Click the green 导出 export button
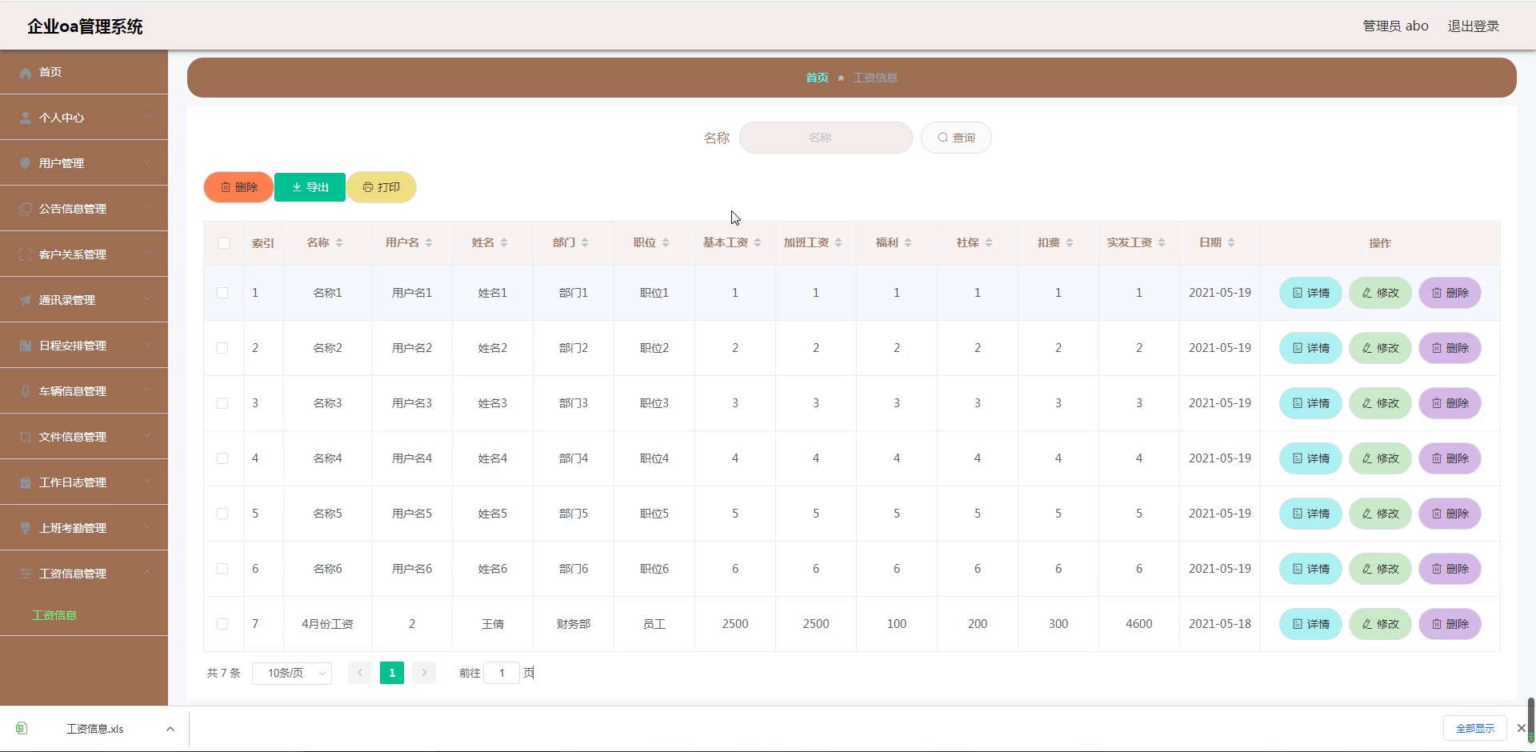Screen dimensions: 1536x752 click(310, 187)
